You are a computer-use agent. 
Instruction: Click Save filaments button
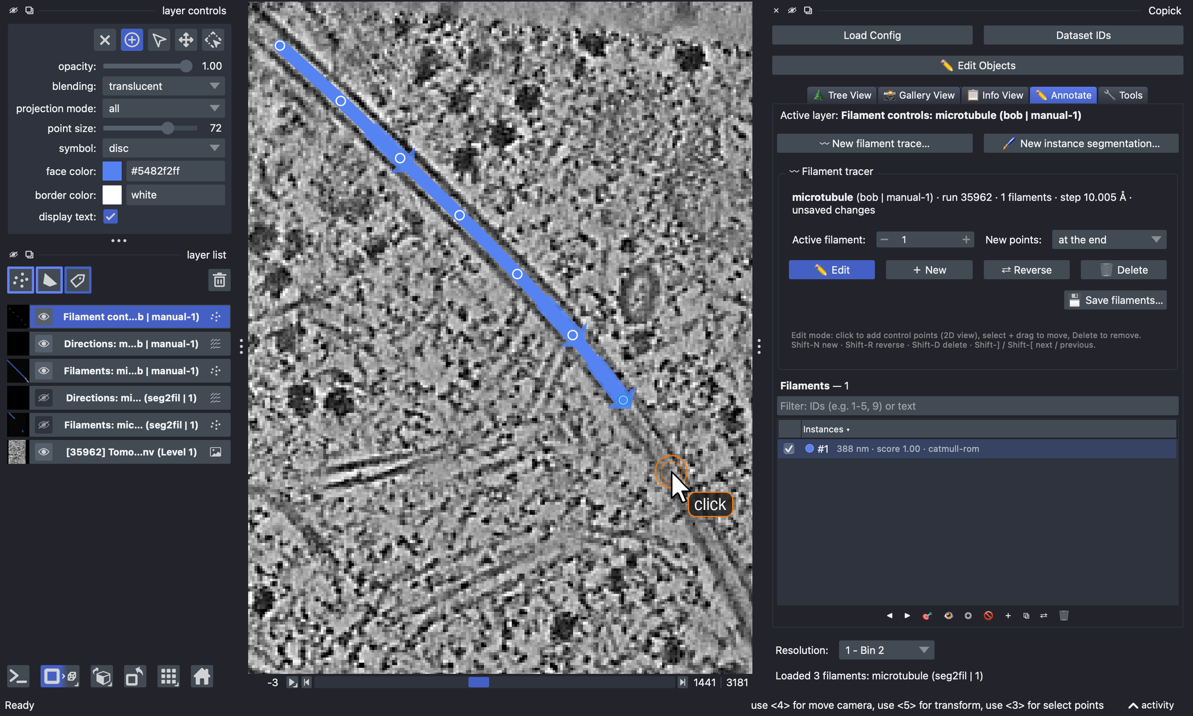point(1115,301)
